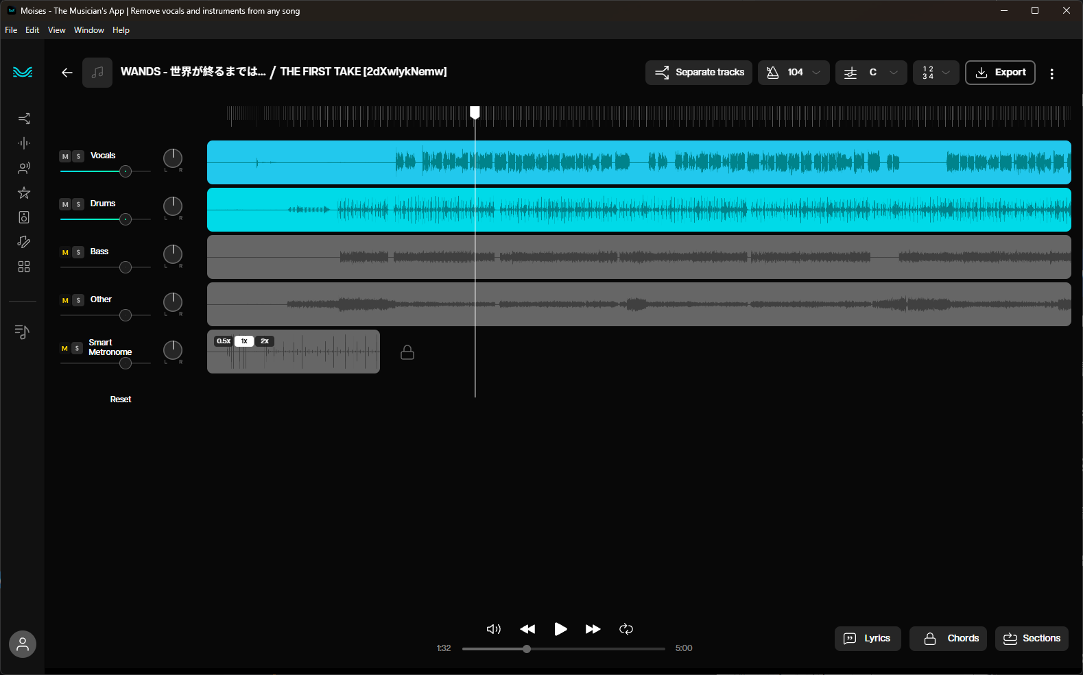The height and width of the screenshot is (675, 1083).
Task: Open the favorites star icon in sidebar
Action: coord(24,193)
